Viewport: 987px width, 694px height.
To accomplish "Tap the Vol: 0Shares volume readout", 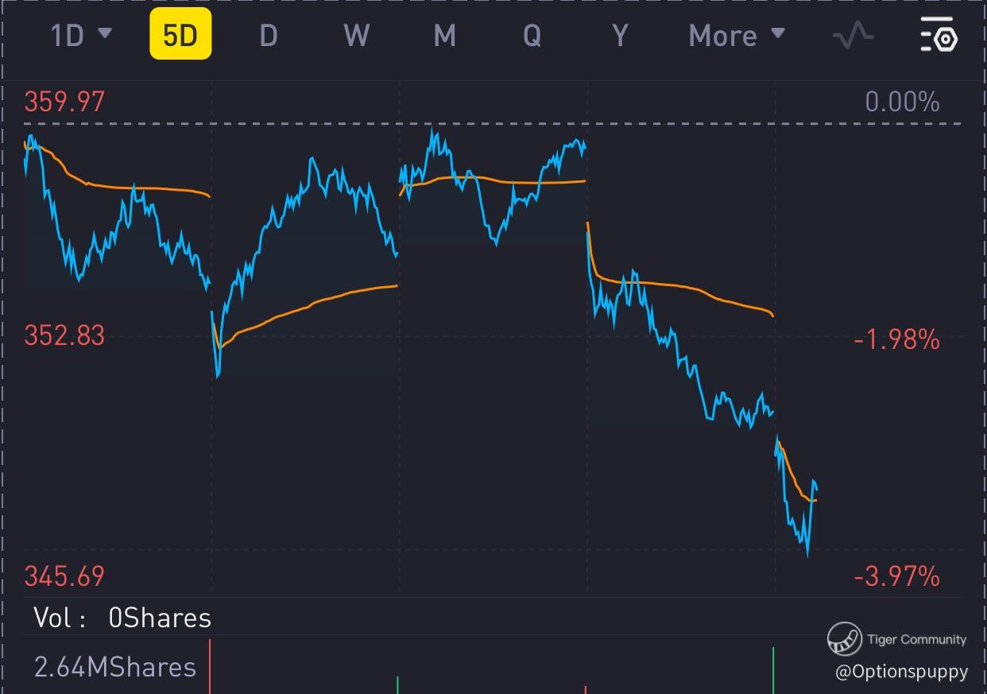I will tap(122, 618).
